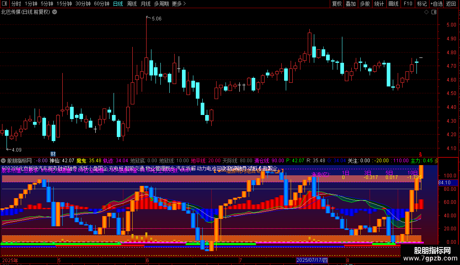Click the R: 35.48 indicator value

pyautogui.click(x=315, y=161)
